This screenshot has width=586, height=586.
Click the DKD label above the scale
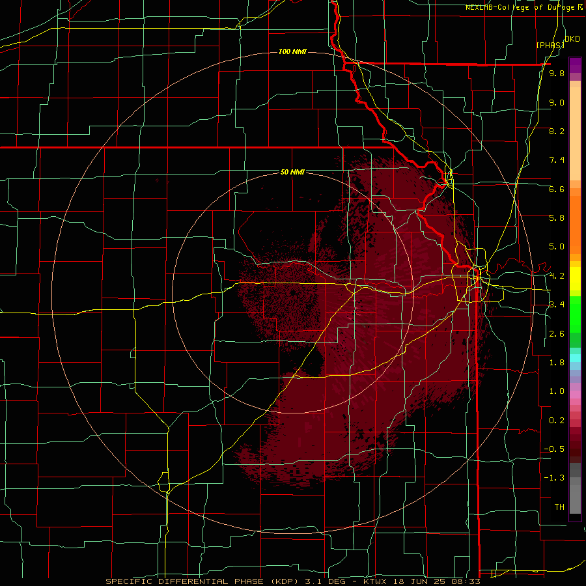pos(572,39)
